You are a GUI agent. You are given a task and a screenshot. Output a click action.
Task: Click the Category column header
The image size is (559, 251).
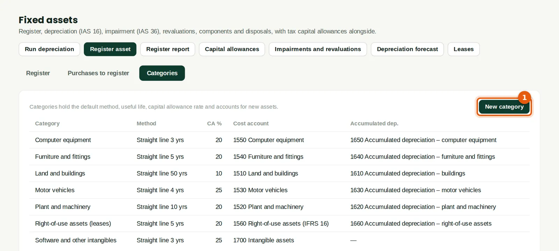[x=47, y=123]
